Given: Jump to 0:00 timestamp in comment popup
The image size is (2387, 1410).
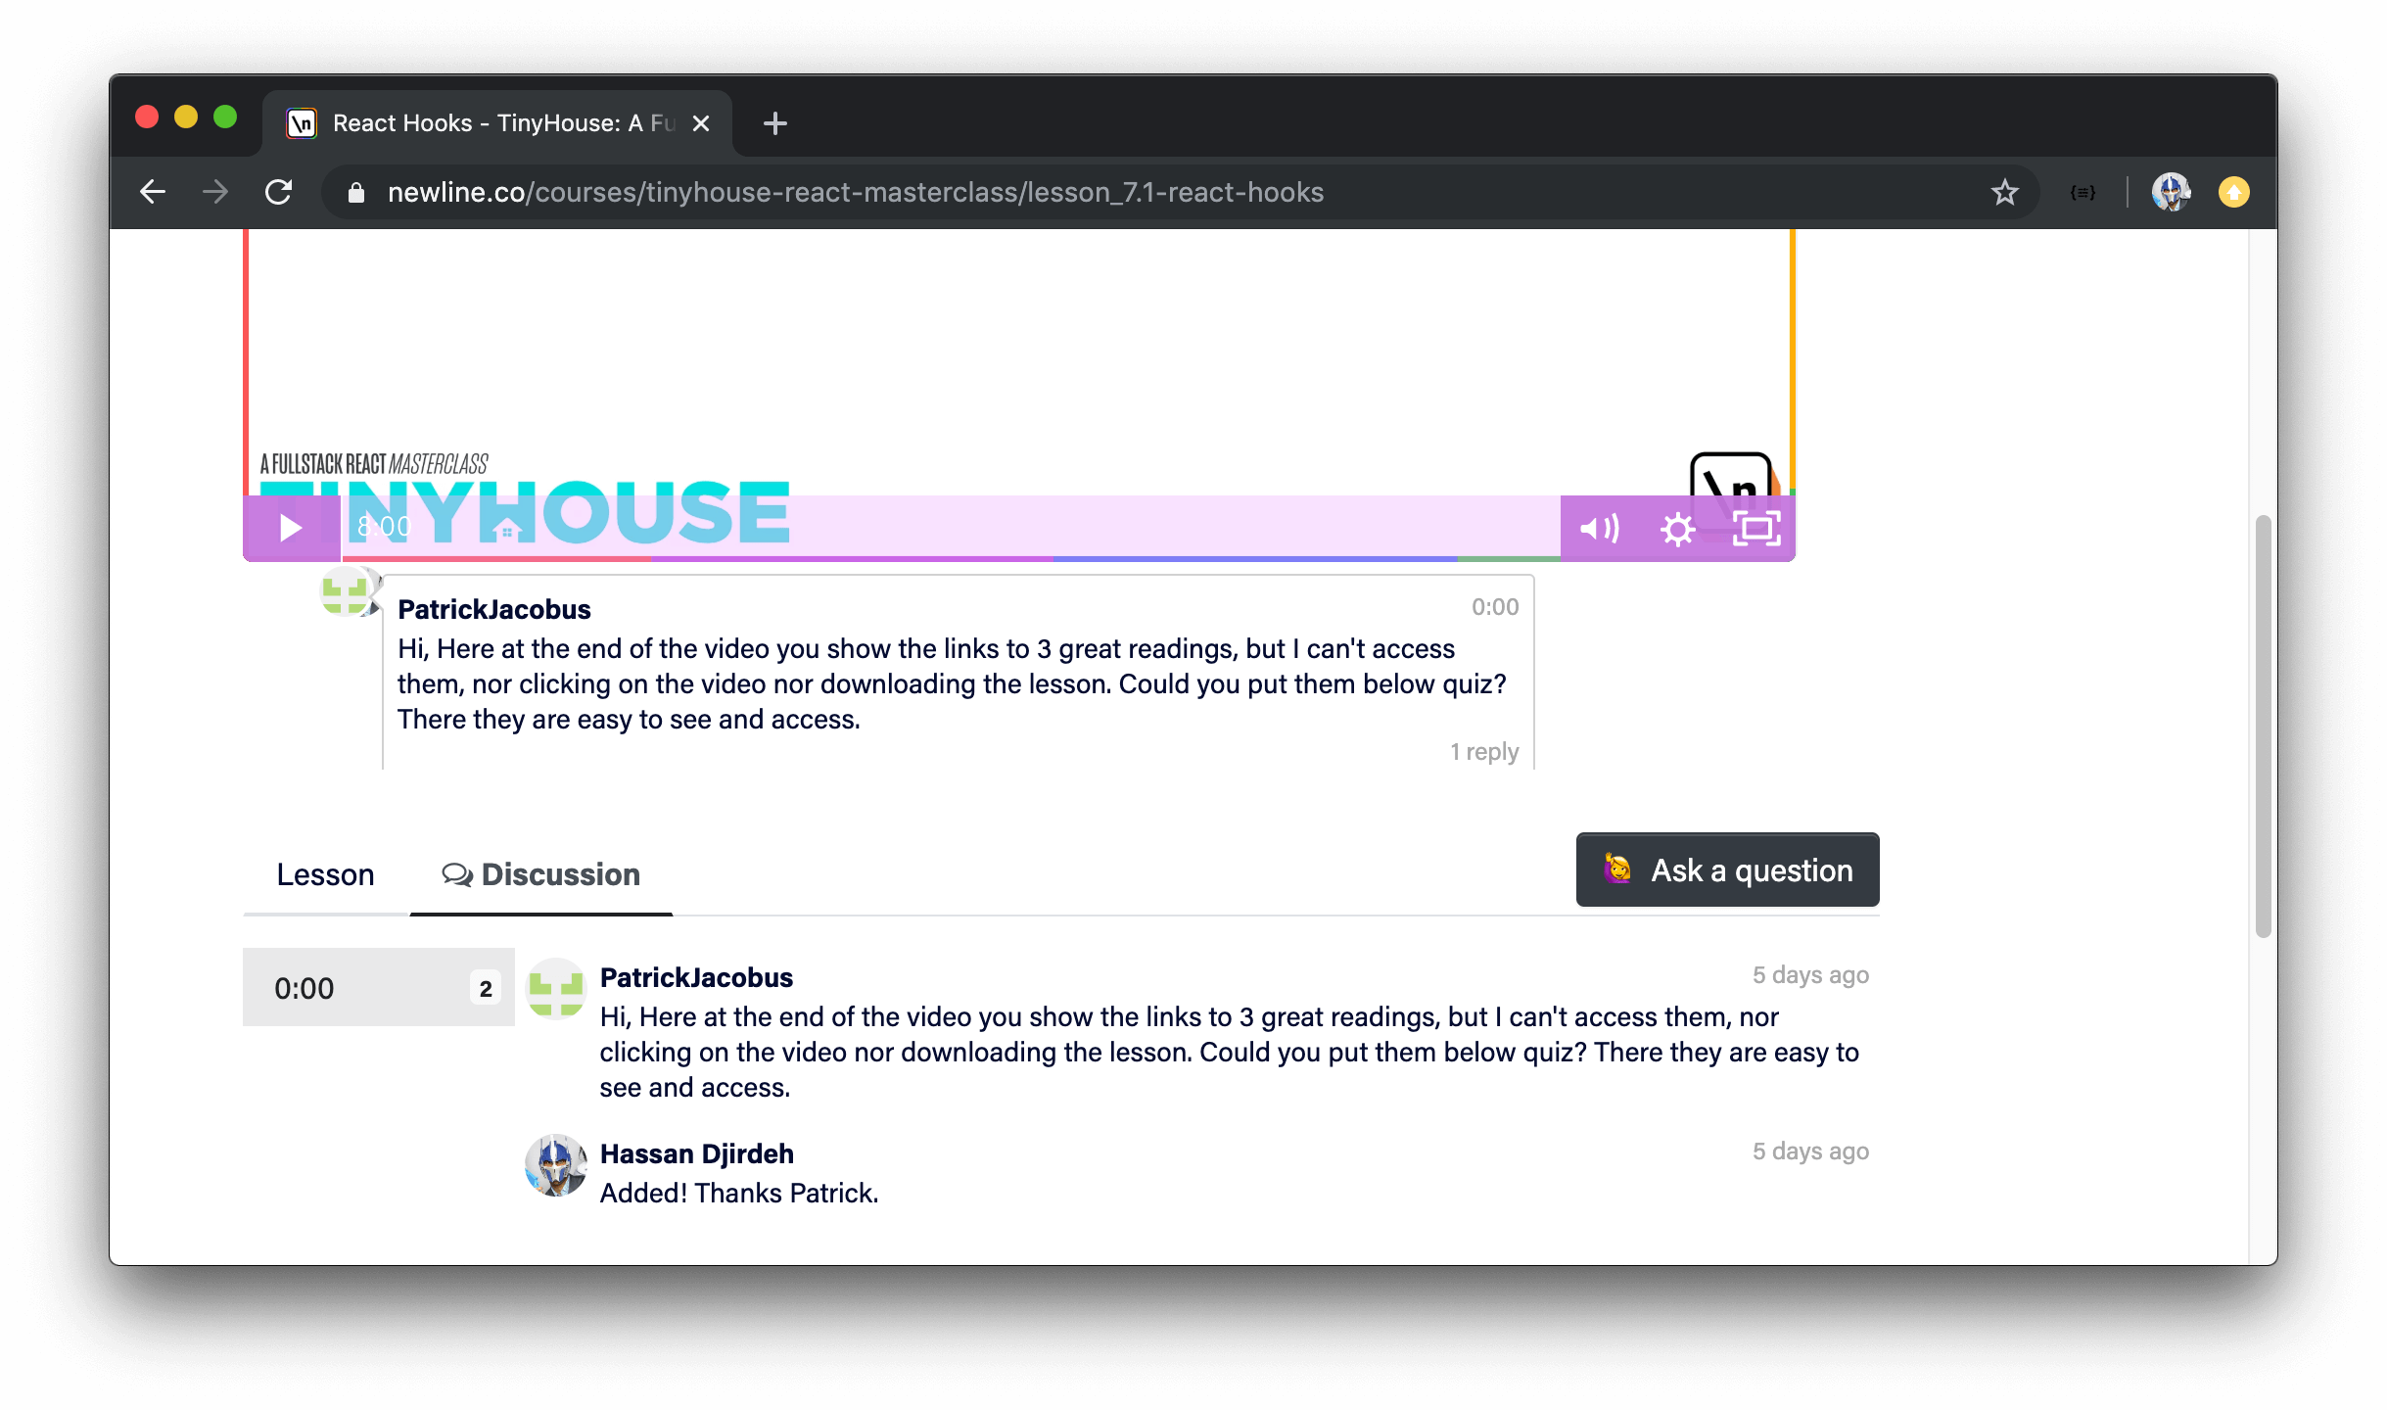Looking at the screenshot, I should [x=1495, y=607].
